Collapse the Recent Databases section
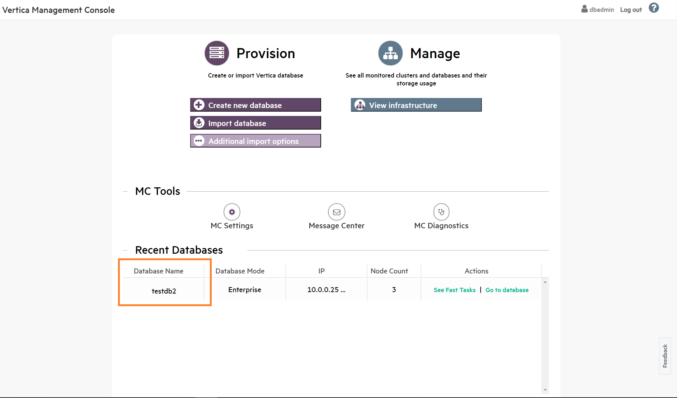Viewport: 677px width, 398px height. 125,250
